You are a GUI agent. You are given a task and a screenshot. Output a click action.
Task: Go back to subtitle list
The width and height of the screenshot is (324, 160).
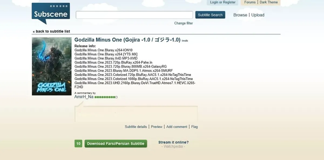[51, 31]
